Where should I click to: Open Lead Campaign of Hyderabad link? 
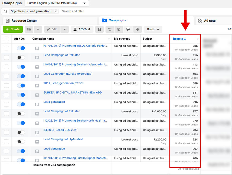pos(63,139)
